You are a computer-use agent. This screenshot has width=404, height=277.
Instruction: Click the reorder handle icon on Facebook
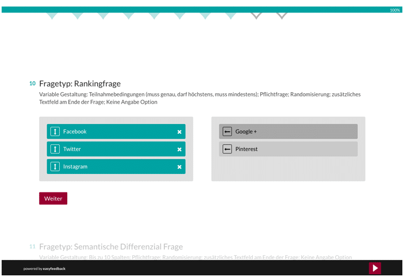point(55,132)
